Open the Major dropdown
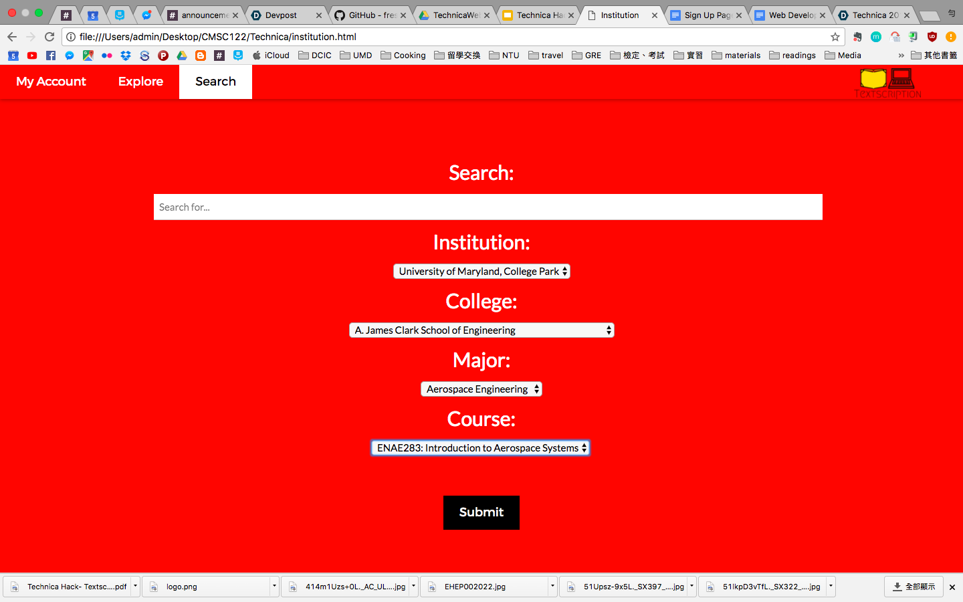 coord(481,389)
